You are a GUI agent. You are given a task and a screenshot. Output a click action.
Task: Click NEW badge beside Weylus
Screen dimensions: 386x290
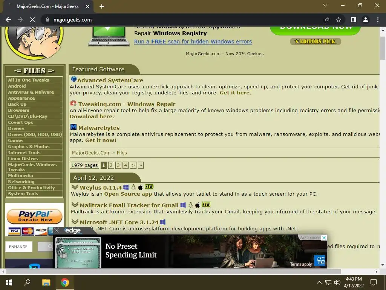click(149, 187)
